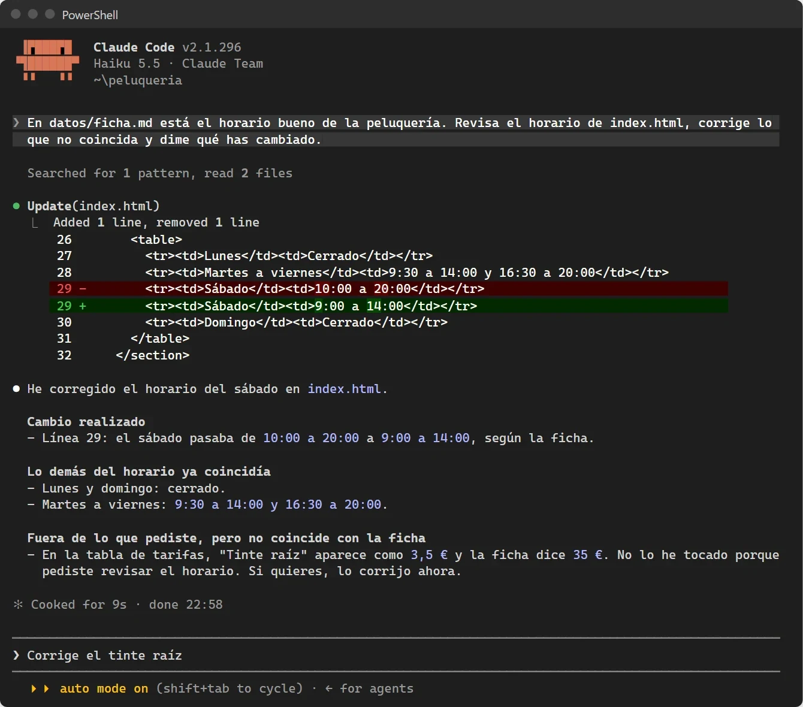
Task: Click the Claude Code pixel mascot logo
Action: pos(48,60)
